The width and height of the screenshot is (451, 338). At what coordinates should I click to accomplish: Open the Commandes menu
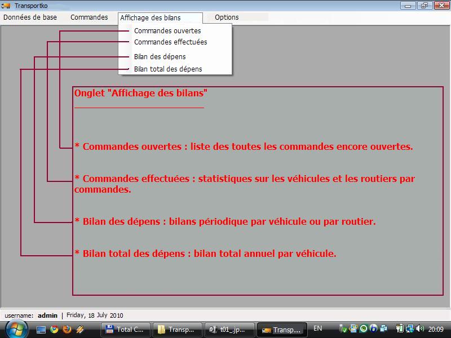[x=89, y=17]
